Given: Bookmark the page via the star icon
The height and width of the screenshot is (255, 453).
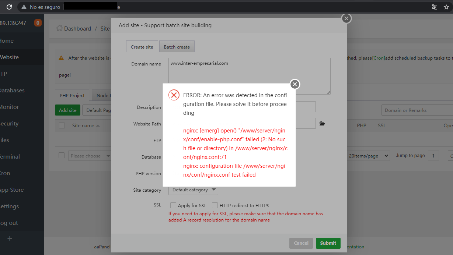Looking at the screenshot, I should [446, 7].
